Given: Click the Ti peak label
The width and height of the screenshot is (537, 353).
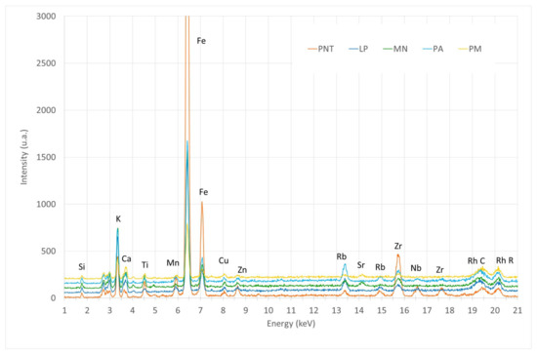Looking at the screenshot, I should pyautogui.click(x=145, y=265).
